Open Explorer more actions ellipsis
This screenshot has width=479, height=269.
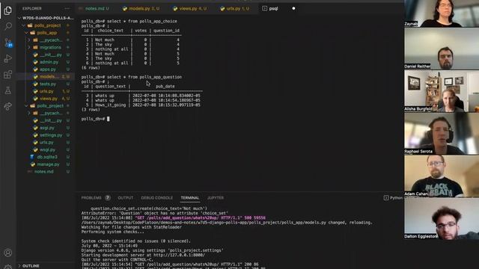click(67, 8)
